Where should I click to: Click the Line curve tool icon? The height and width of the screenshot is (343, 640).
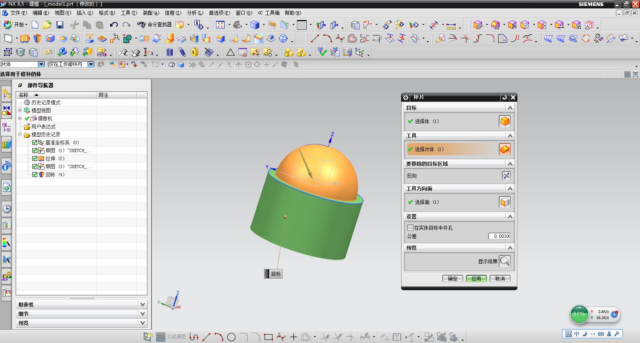point(315,39)
